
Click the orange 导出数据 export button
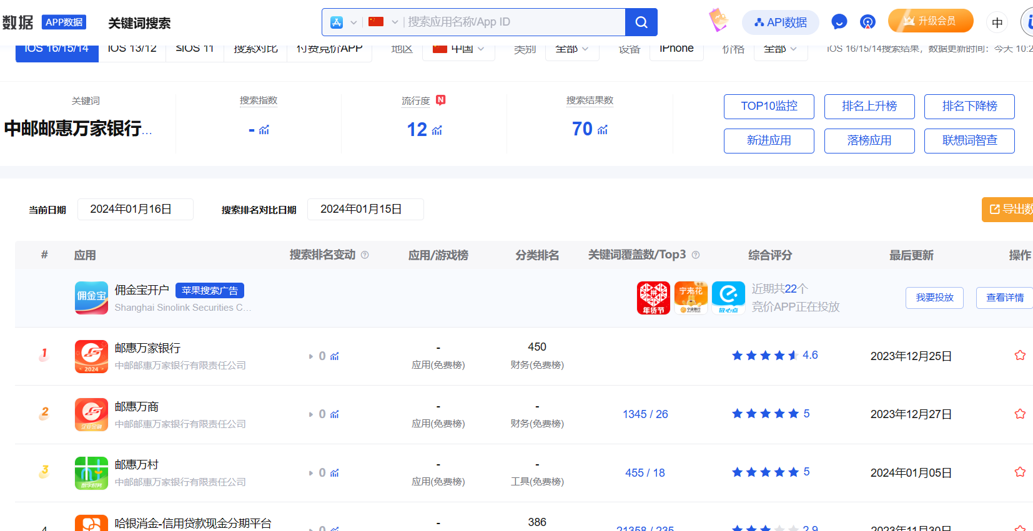pos(1007,209)
